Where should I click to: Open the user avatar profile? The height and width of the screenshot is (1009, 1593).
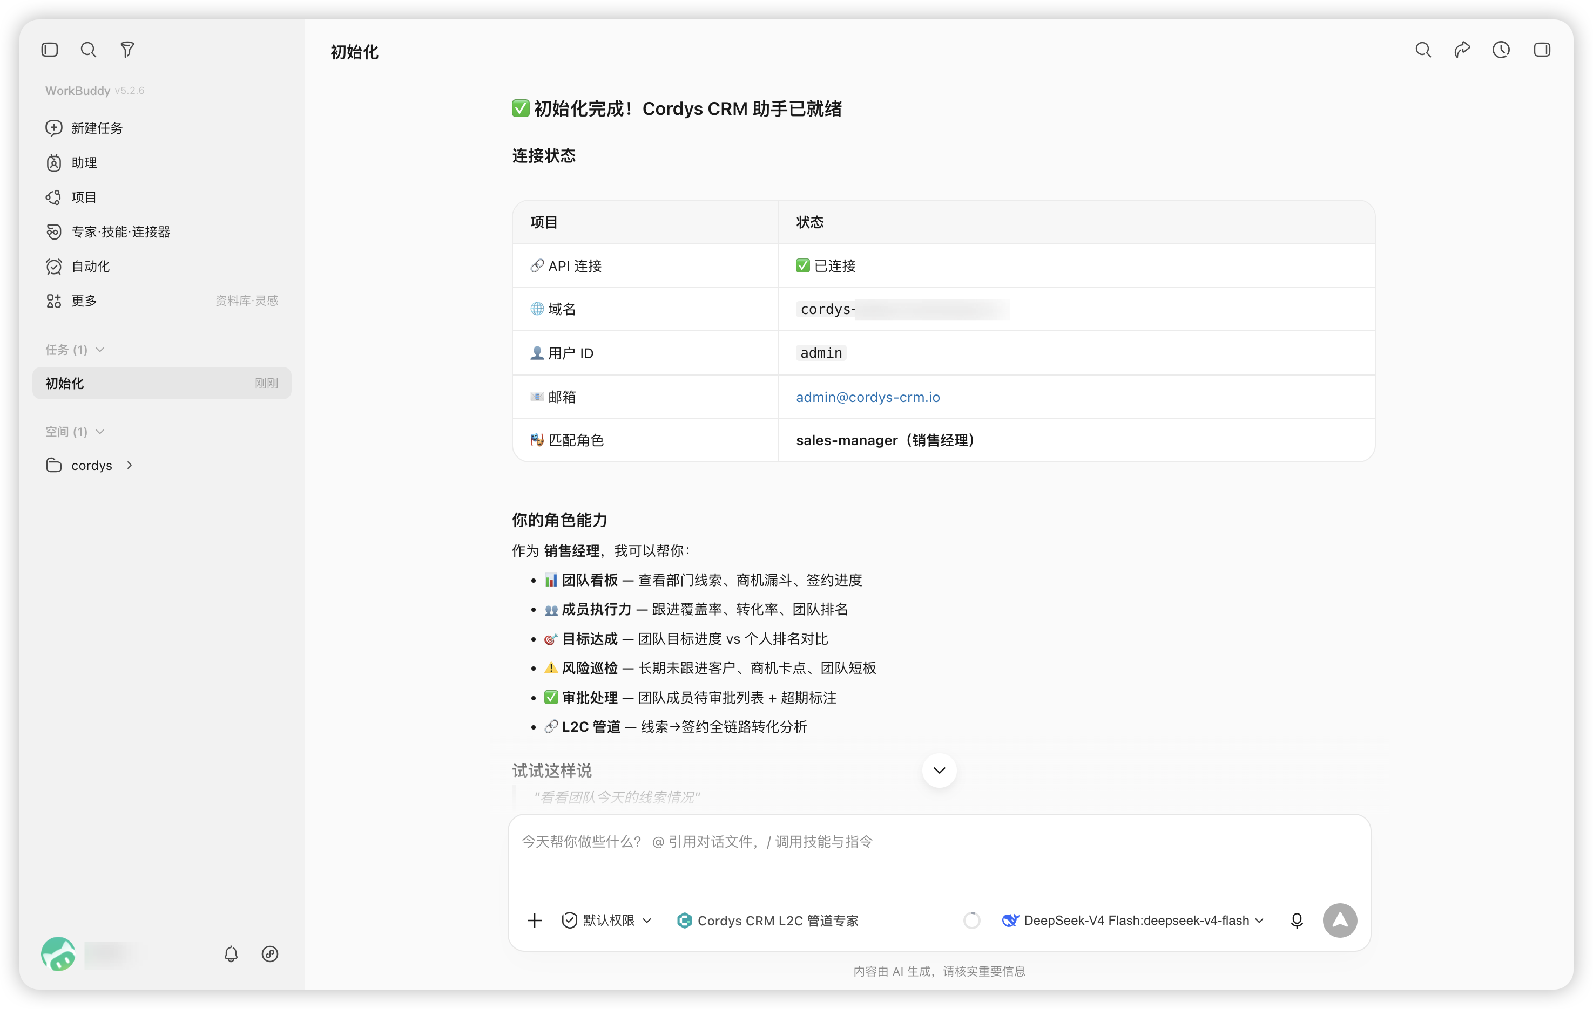coord(58,953)
